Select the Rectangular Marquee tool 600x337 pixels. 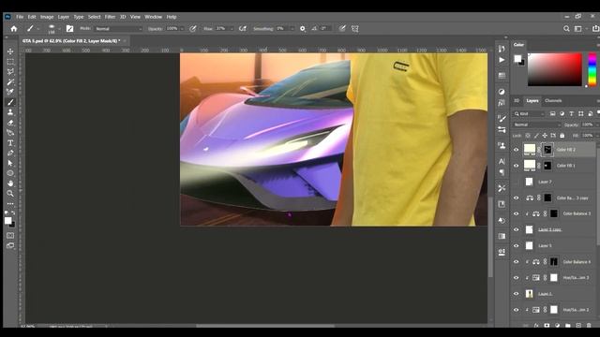10,62
